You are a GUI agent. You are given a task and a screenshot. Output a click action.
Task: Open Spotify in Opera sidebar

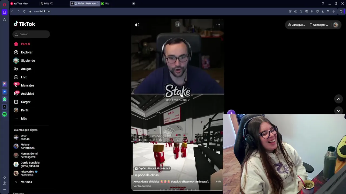[x=4, y=115]
